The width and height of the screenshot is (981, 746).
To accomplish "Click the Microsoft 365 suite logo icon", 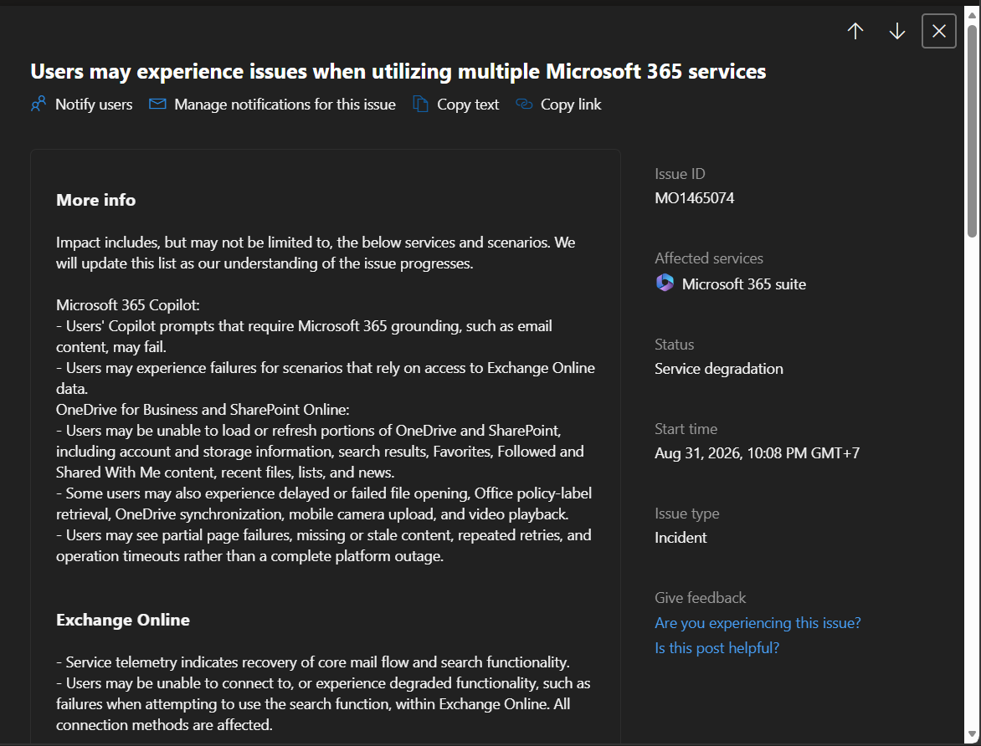I will pyautogui.click(x=665, y=284).
